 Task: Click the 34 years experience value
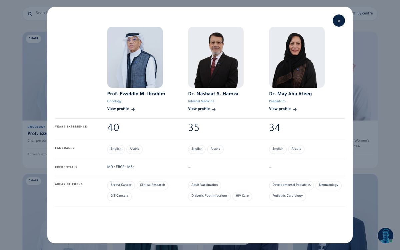[x=275, y=128]
